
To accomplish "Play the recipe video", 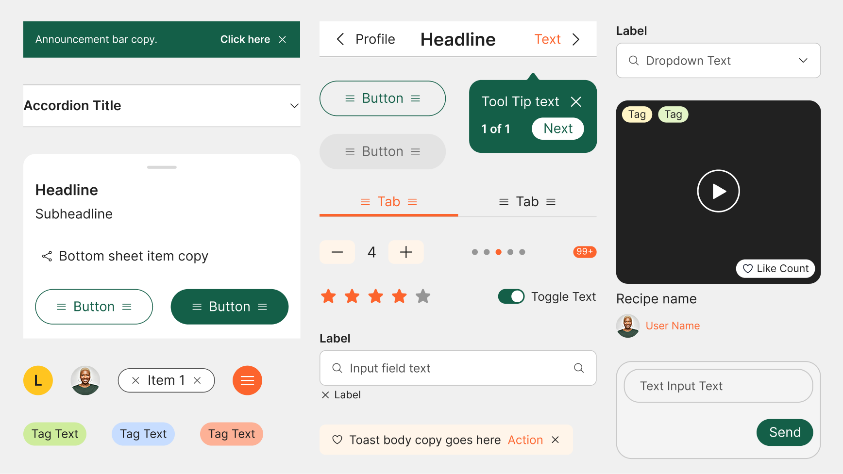I will tap(718, 191).
